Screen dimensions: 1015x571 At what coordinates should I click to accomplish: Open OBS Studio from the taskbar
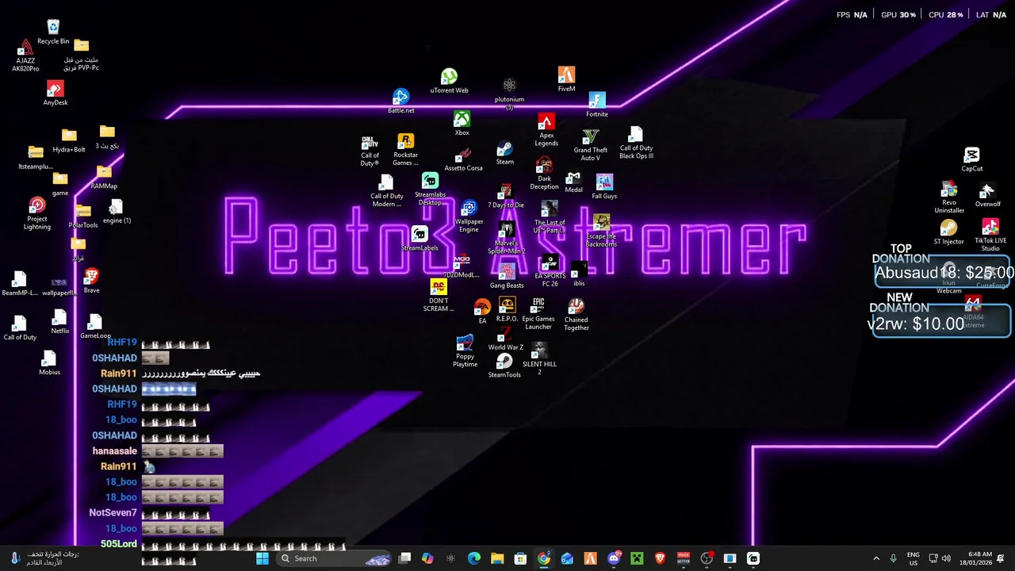pos(707,558)
